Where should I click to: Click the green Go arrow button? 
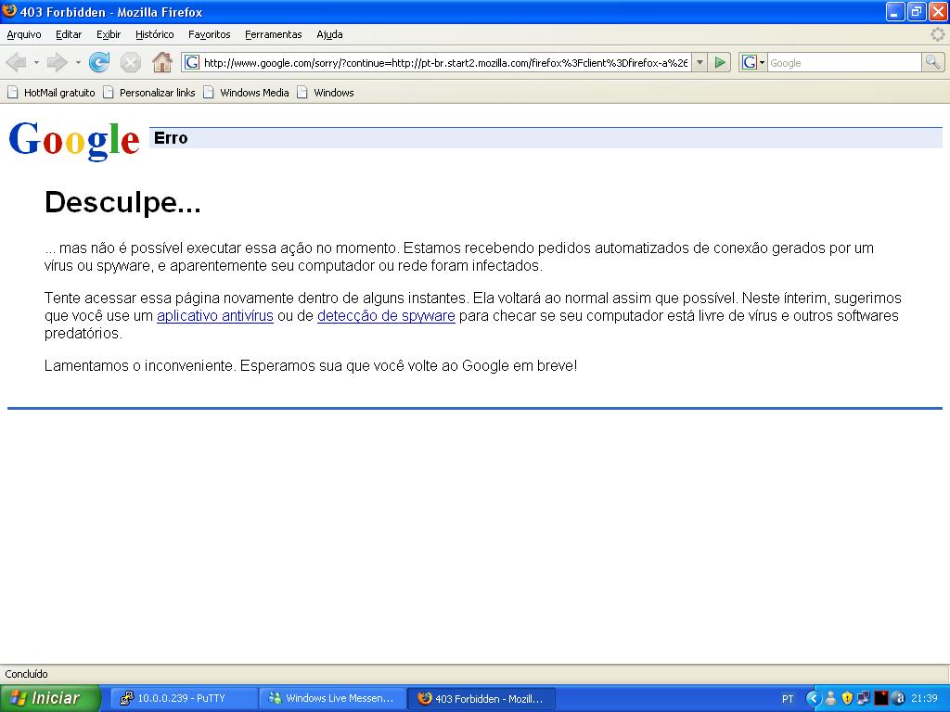coord(720,62)
